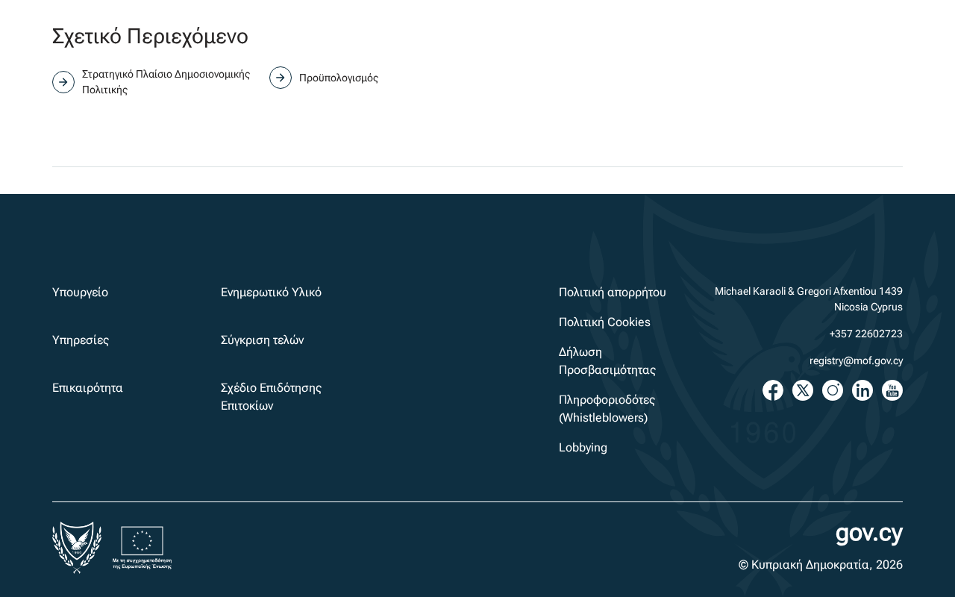
Task: Open Επικαιρότητα footer link
Action: [87, 388]
